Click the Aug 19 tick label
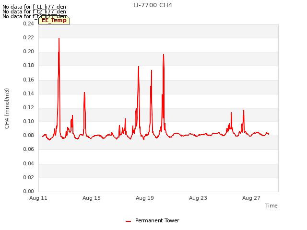307x230 pixels. coord(145,198)
